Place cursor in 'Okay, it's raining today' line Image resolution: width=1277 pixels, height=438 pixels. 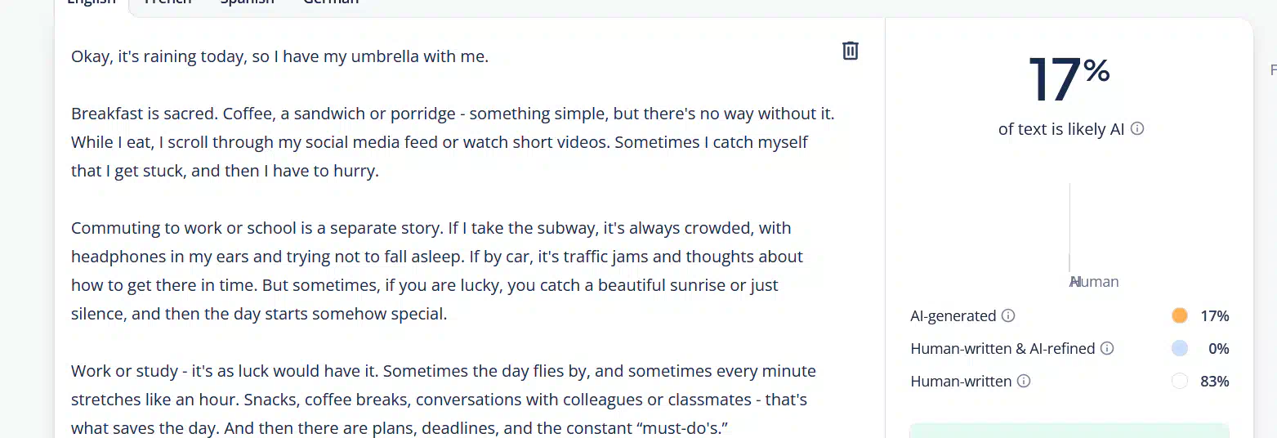pos(279,57)
